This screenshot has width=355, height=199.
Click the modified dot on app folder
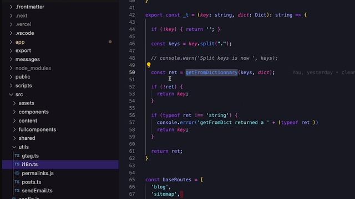tap(110, 42)
